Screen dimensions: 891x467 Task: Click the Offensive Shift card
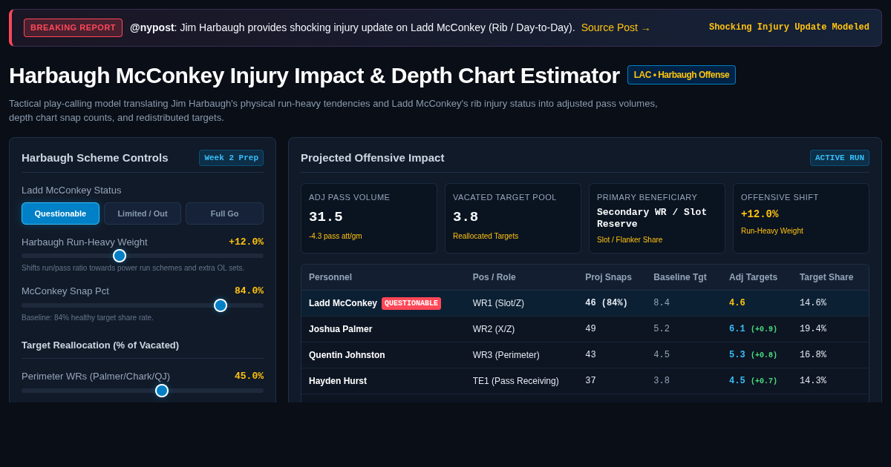click(x=801, y=219)
